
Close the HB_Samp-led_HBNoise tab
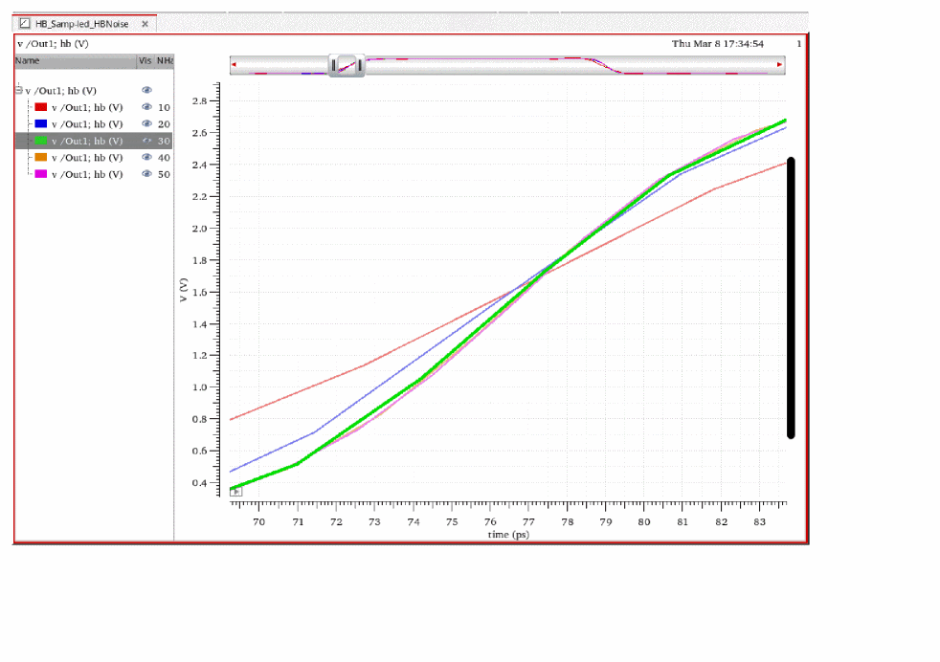[145, 24]
